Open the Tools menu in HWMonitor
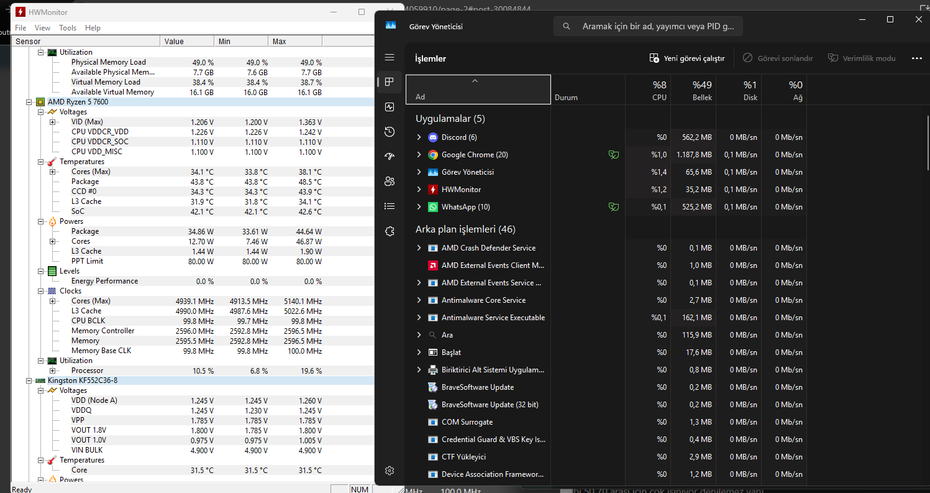Screen dimensions: 930x493 coord(68,28)
